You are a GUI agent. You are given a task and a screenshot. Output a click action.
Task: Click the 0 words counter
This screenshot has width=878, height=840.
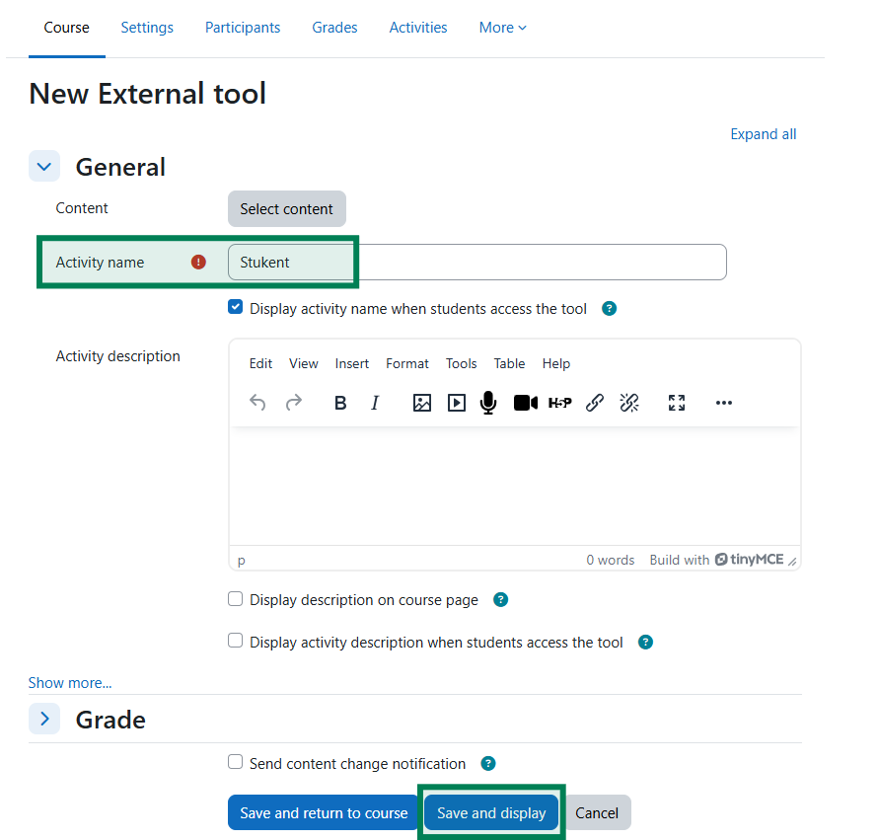coord(611,560)
